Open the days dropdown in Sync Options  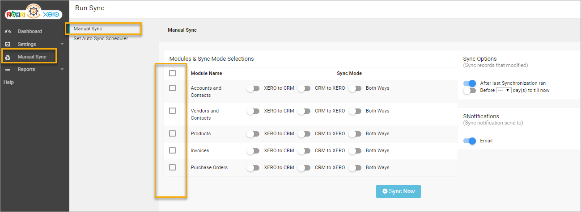(504, 90)
